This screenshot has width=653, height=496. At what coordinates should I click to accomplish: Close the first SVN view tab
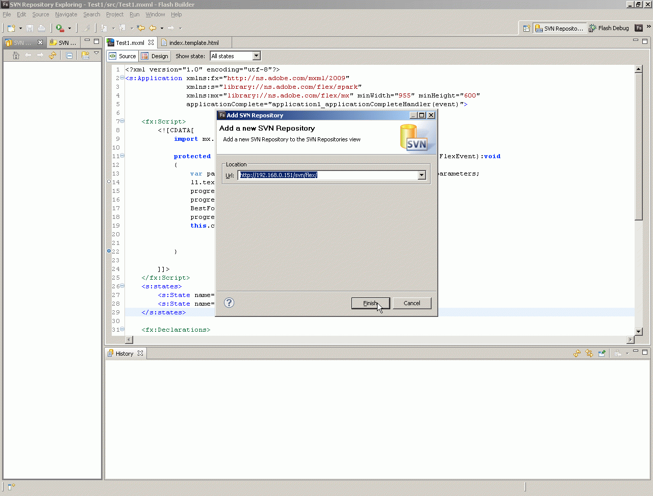(x=40, y=42)
